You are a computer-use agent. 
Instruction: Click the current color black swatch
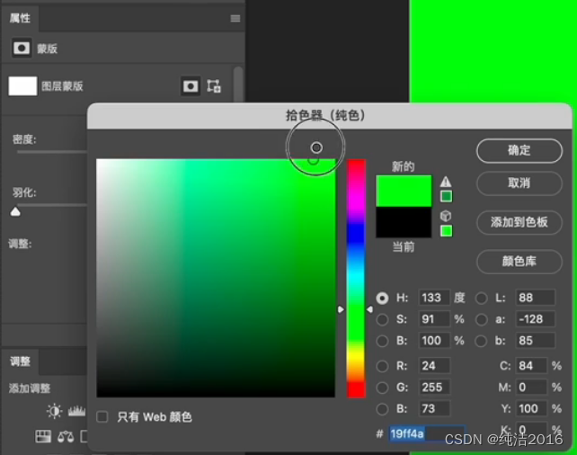click(x=404, y=222)
